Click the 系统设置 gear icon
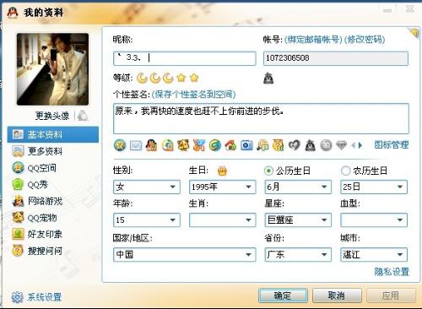The image size is (422, 309). pos(17,297)
